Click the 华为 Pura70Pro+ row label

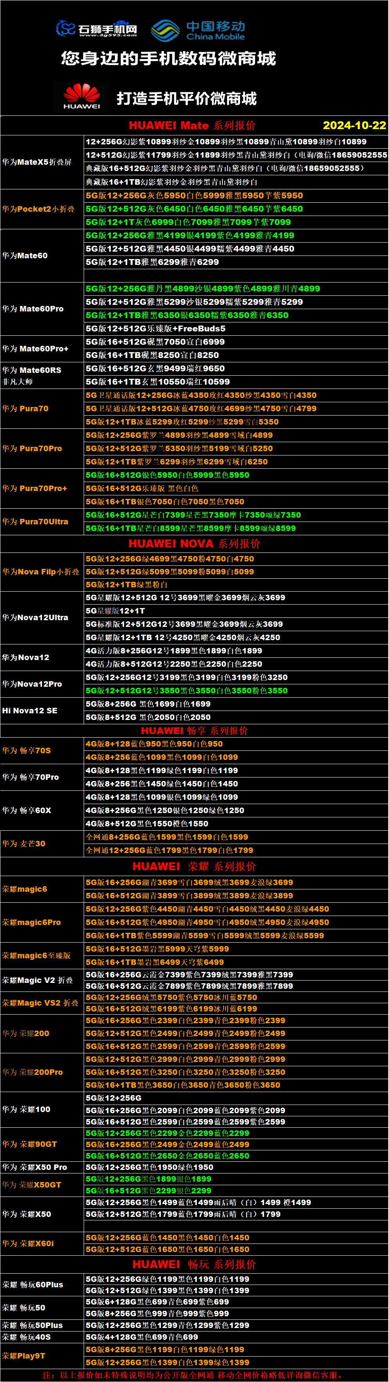point(35,489)
